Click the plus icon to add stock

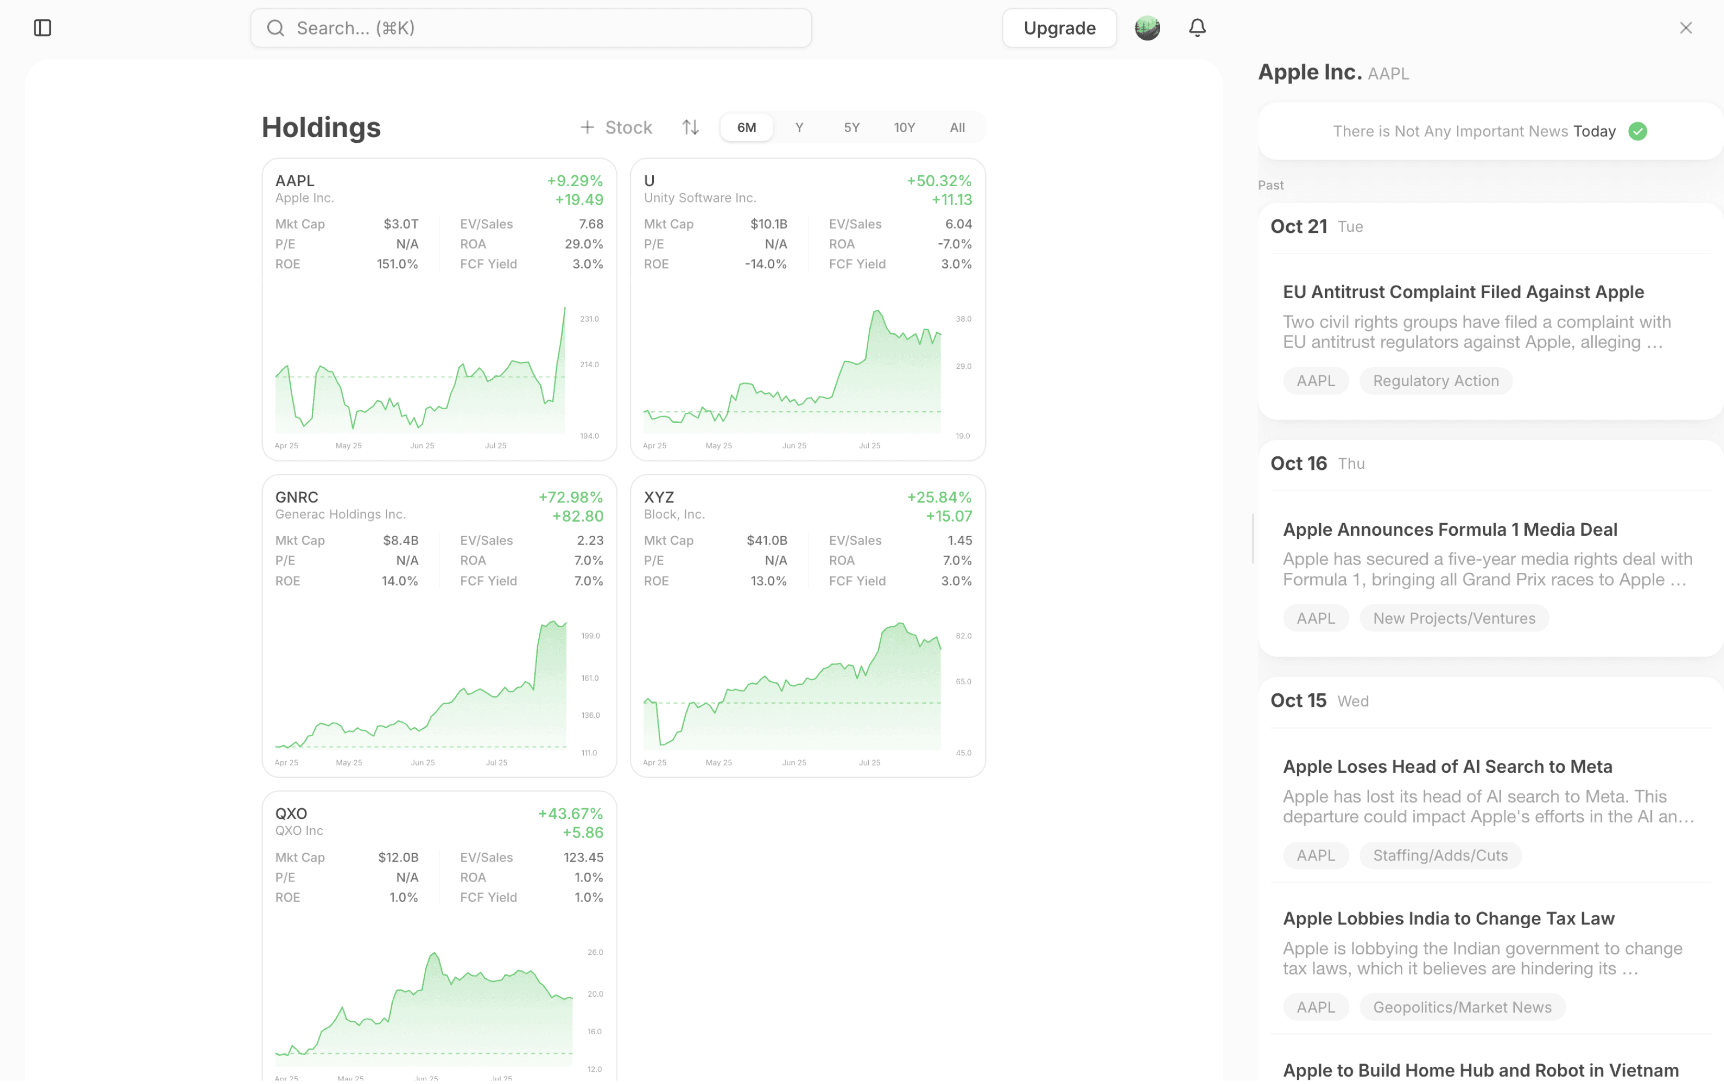pos(587,128)
